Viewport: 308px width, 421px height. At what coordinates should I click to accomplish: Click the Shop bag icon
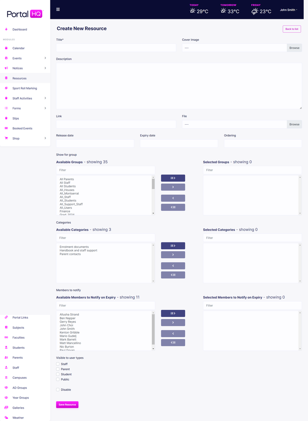[6, 138]
